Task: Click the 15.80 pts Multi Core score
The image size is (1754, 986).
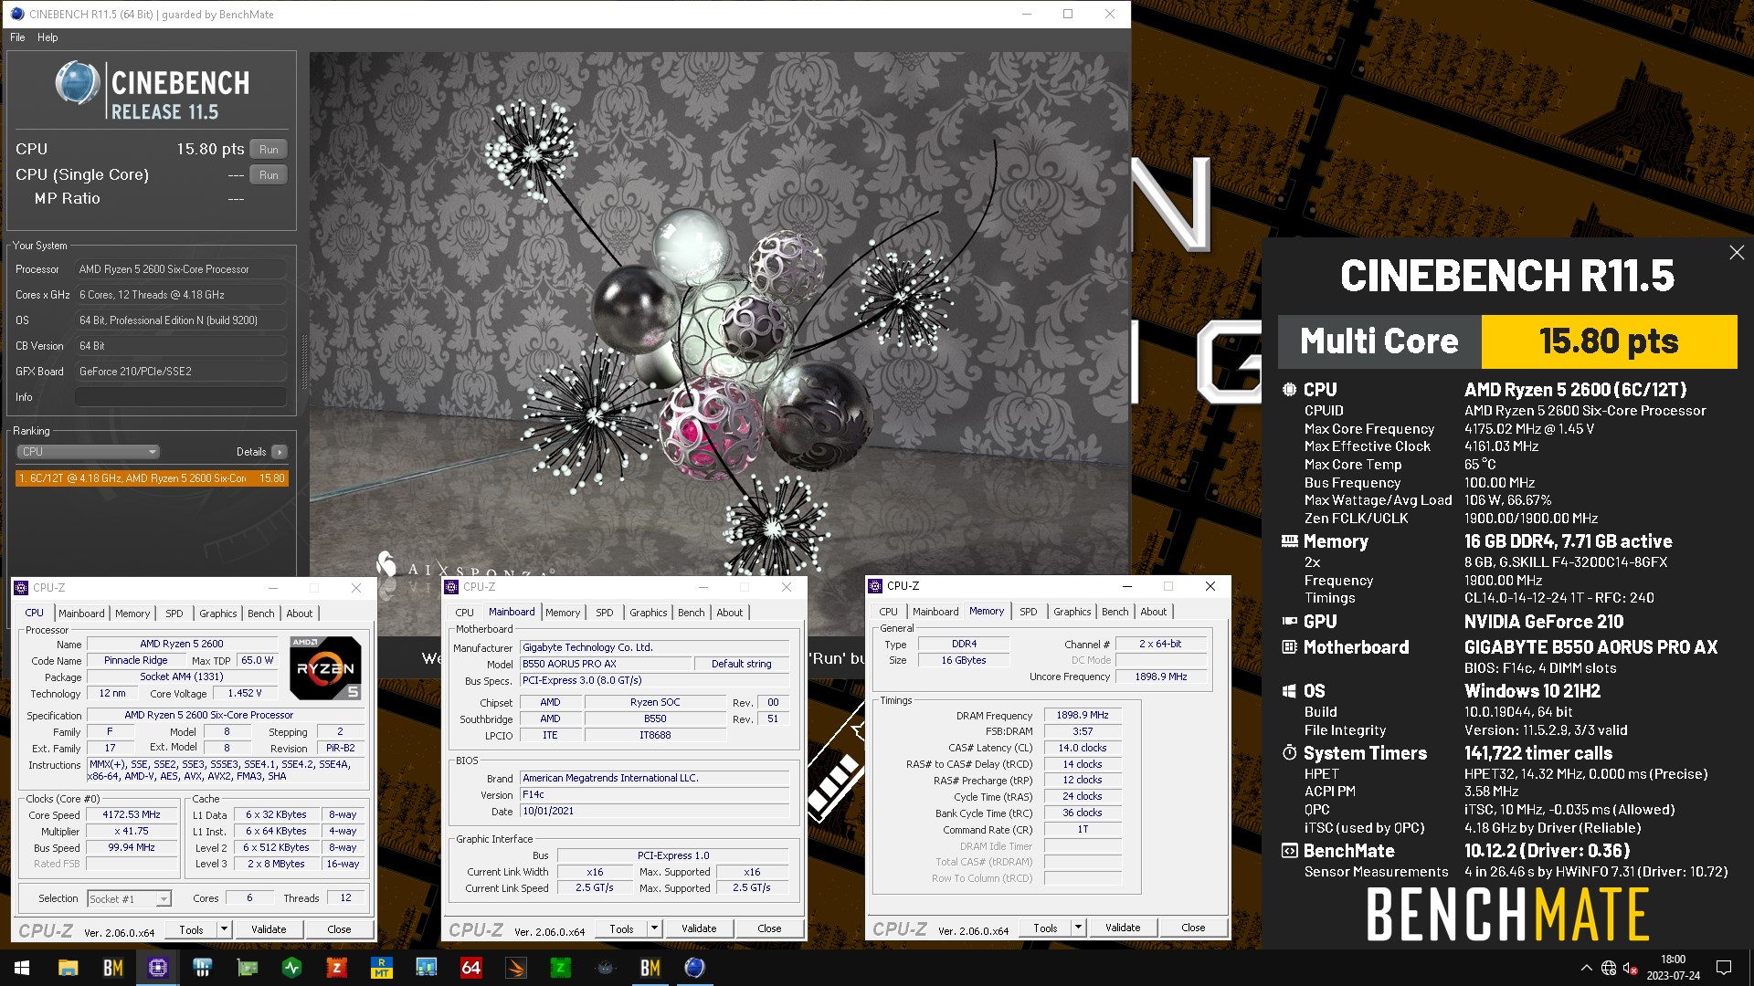Action: [x=1609, y=341]
